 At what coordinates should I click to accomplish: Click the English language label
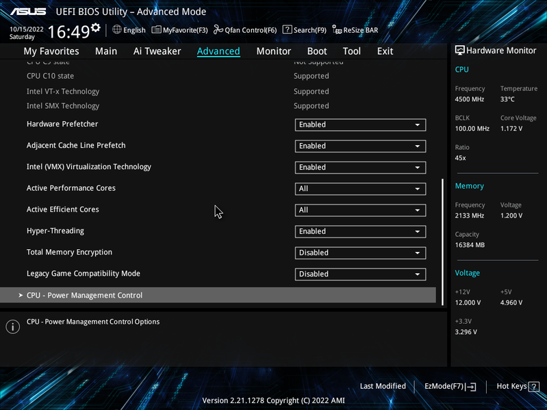pyautogui.click(x=134, y=30)
